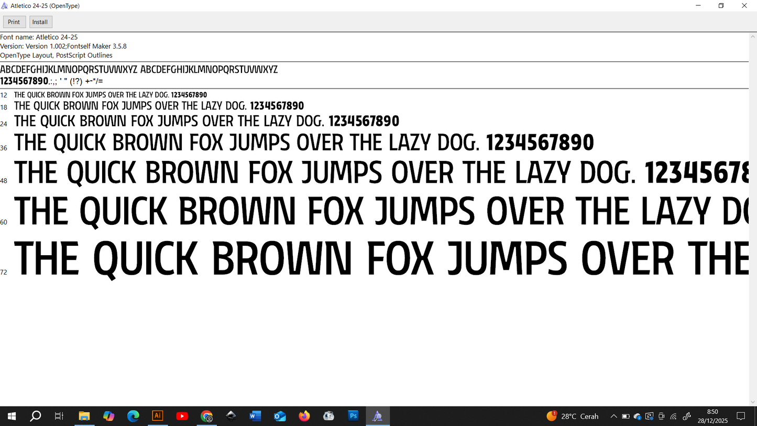Open Copilot from the taskbar
The height and width of the screenshot is (426, 757).
pyautogui.click(x=108, y=416)
